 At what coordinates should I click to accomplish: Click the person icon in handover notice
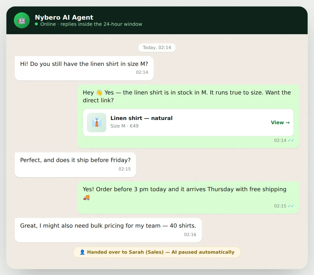tap(82, 252)
